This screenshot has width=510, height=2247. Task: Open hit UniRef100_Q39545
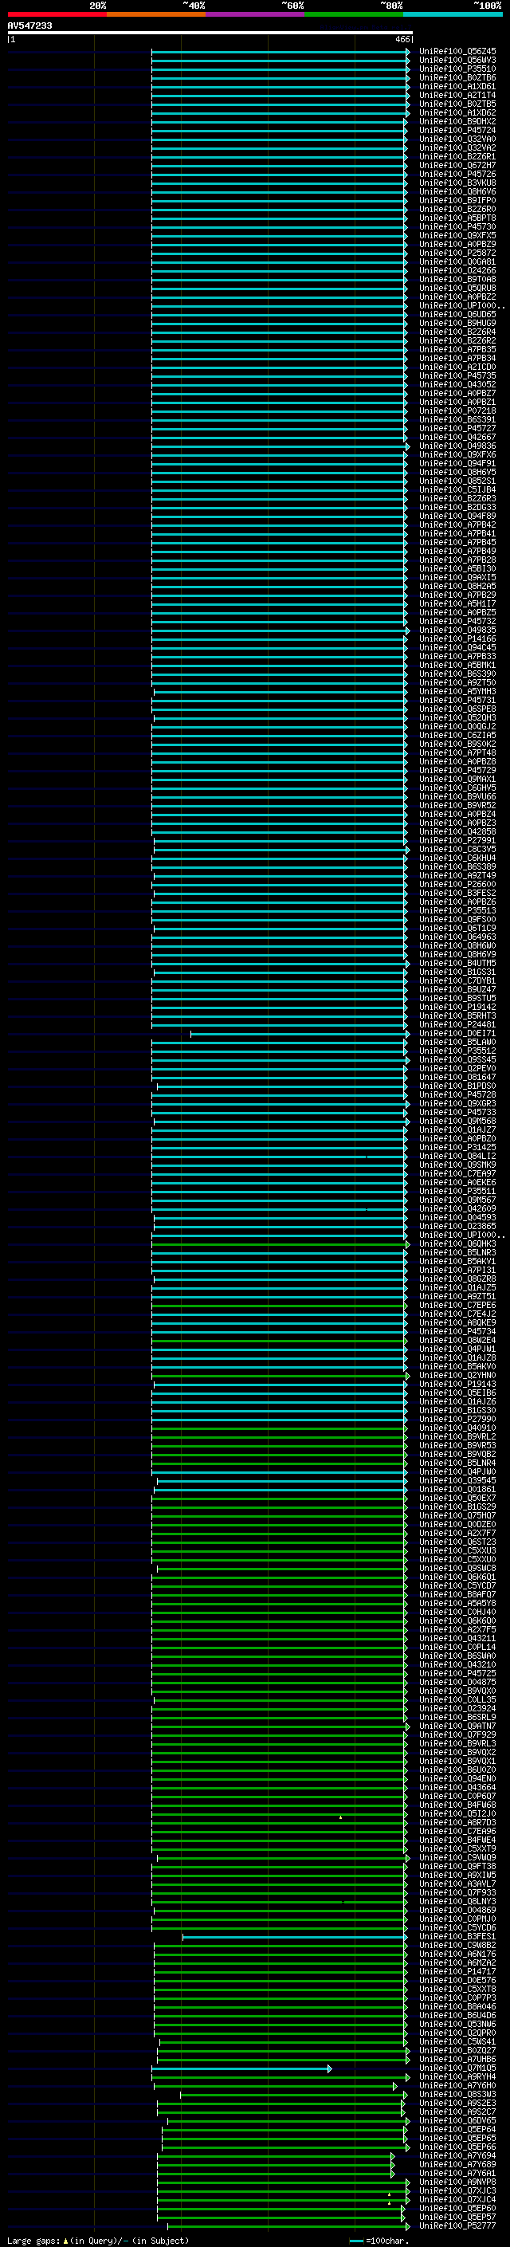[457, 1480]
